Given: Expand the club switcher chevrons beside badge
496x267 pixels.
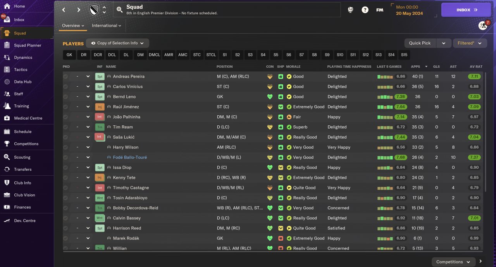Looking at the screenshot, I should click(104, 10).
